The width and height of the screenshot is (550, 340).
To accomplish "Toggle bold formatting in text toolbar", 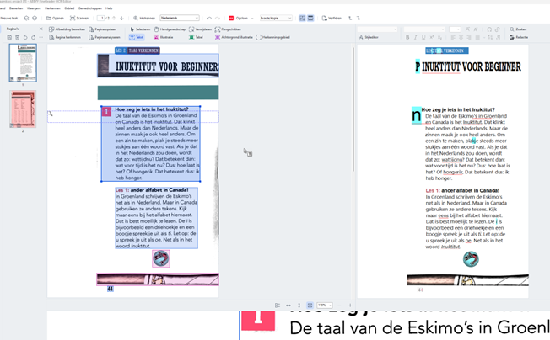I will (407, 38).
